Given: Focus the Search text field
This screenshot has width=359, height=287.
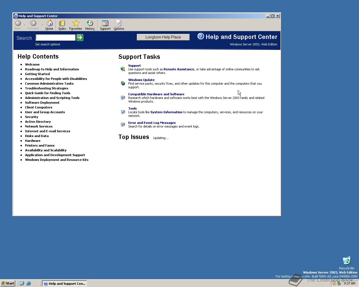Looking at the screenshot, I should 56,38.
